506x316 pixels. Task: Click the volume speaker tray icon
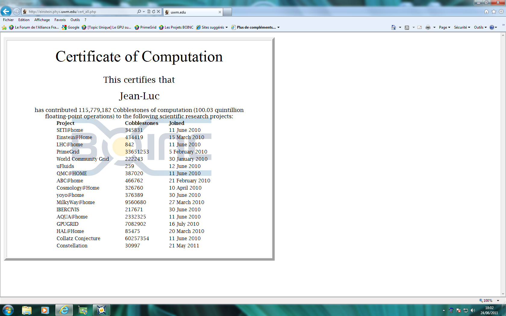473,310
